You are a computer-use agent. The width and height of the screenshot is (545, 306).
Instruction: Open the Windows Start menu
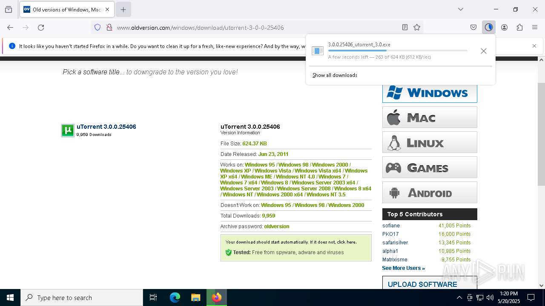pos(10,297)
